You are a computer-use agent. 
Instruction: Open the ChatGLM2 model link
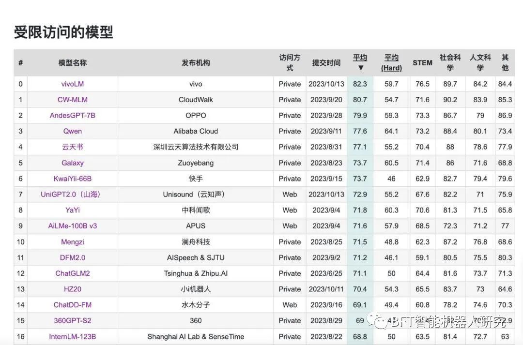pos(72,273)
